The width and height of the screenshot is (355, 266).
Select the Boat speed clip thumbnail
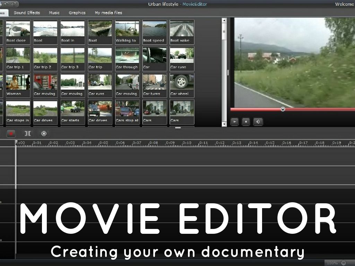click(x=155, y=31)
